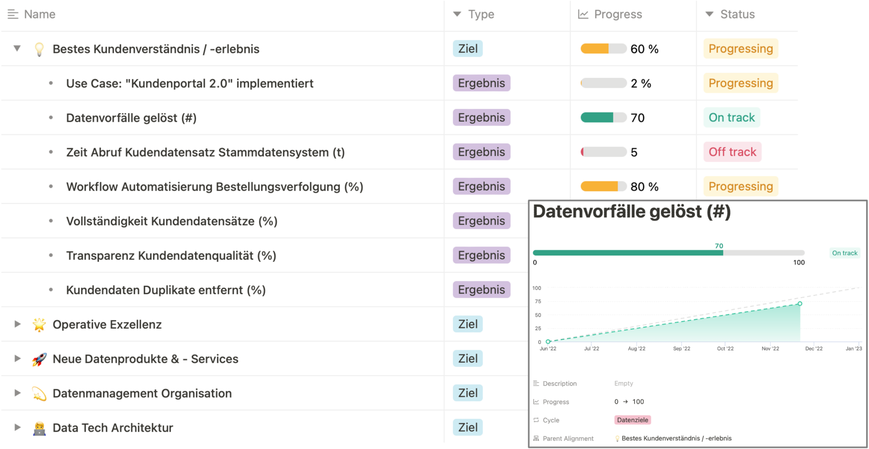Screen dimensions: 869x449
Task: Click the Cycle icon in the detail panel
Action: 535,420
